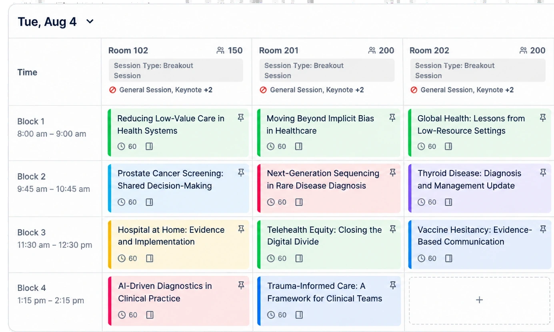Open side panel icon for Reducing Low-Value Care
Viewport: 554px width, 332px height.
149,146
